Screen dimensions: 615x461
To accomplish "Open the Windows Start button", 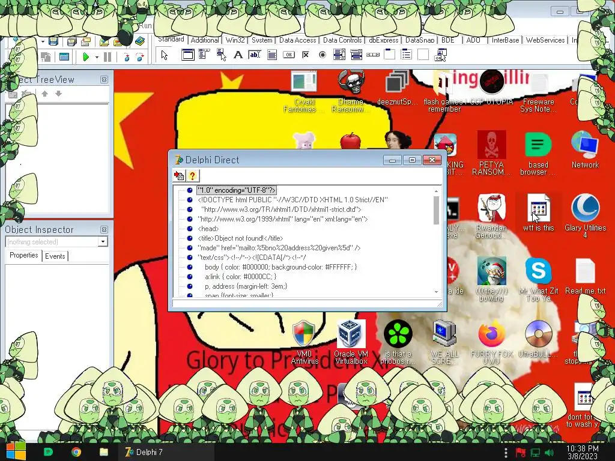I will (x=16, y=451).
